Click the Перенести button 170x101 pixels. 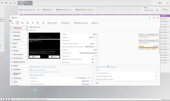pos(66,23)
